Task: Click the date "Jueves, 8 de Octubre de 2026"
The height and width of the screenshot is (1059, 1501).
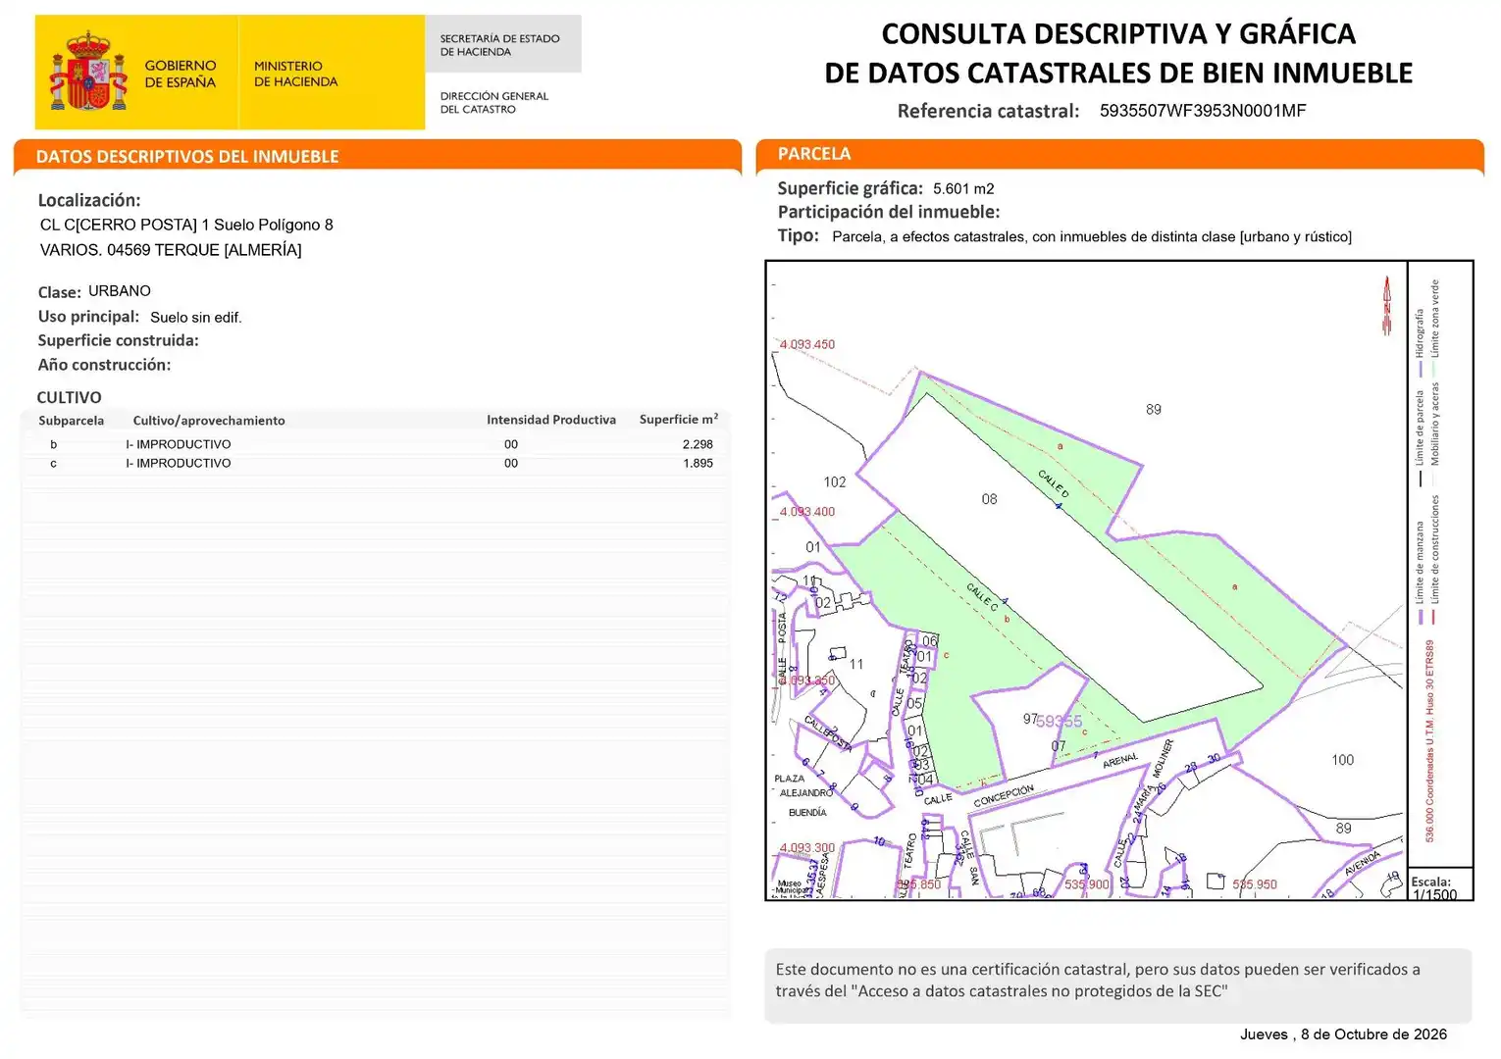Action: click(x=1343, y=1034)
